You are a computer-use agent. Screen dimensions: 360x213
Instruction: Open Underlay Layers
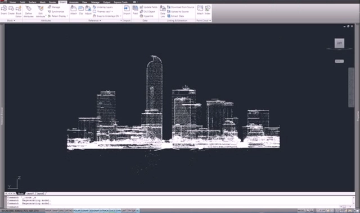[x=102, y=7]
